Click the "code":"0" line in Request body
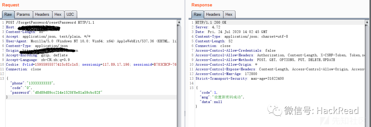The image size is (371, 127). [x=21, y=88]
